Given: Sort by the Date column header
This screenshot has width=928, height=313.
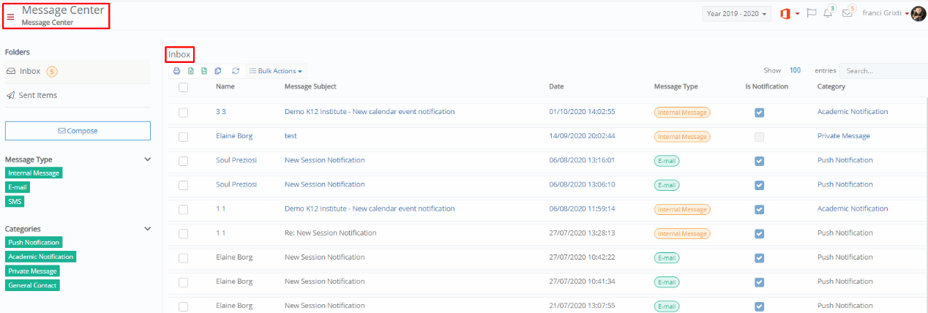Looking at the screenshot, I should click(556, 86).
